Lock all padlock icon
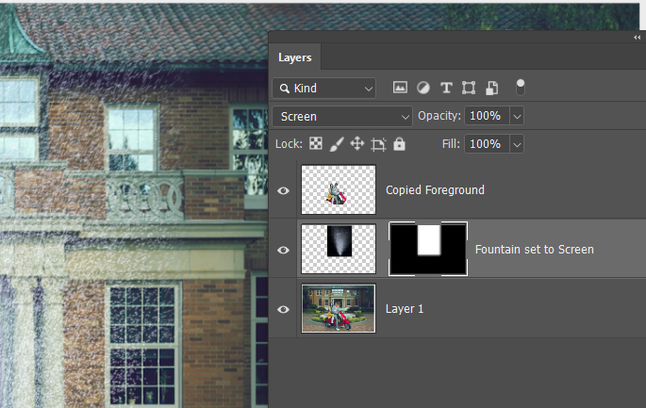Image resolution: width=646 pixels, height=408 pixels. point(399,143)
